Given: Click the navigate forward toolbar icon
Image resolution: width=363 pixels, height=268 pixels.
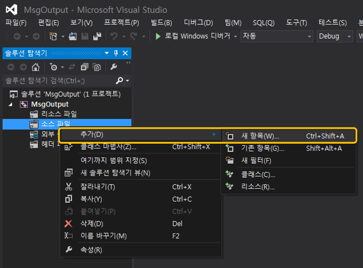Looking at the screenshot, I should [36, 36].
